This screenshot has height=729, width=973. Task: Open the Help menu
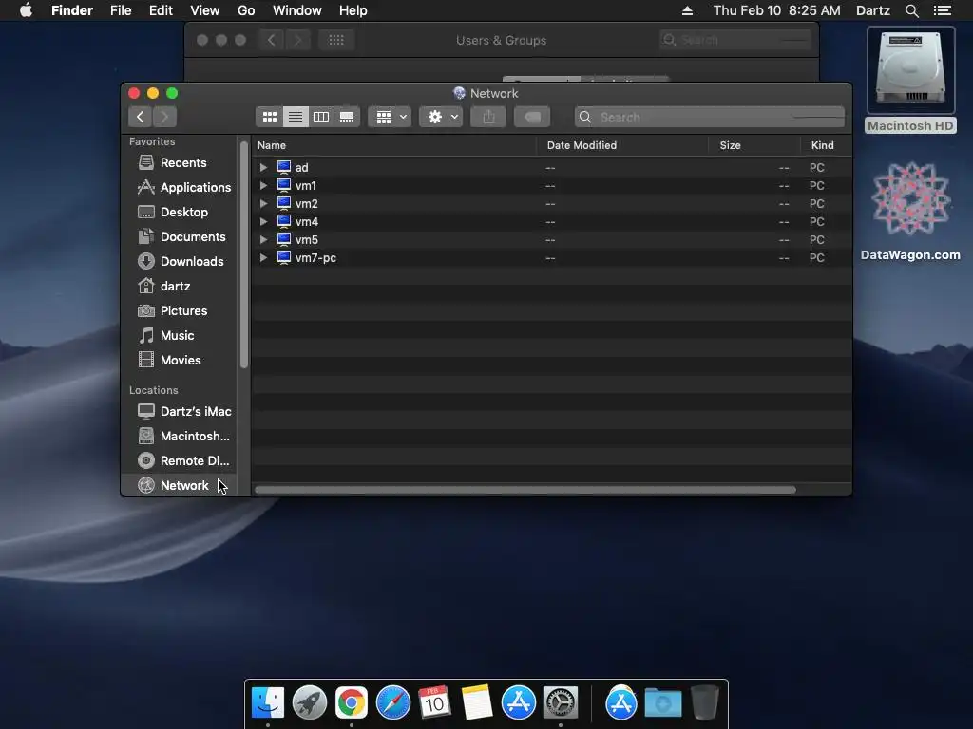click(x=353, y=10)
